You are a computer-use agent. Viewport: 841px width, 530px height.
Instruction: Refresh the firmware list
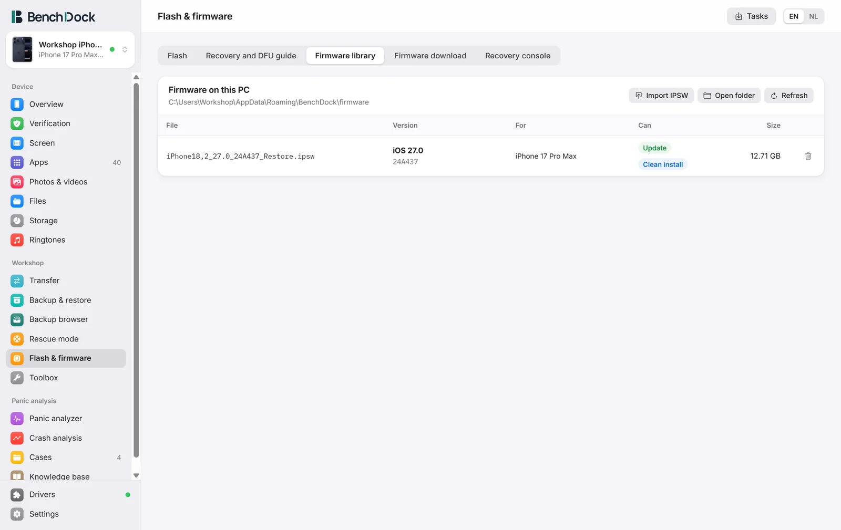tap(789, 96)
